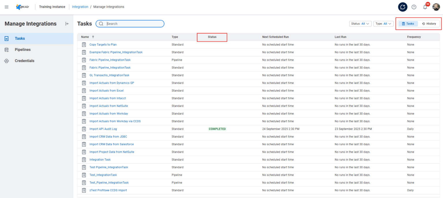Click the help question mark icon
443x198 pixels.
(414, 7)
